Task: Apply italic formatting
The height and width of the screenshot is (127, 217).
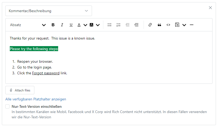Action: [x=62, y=25]
